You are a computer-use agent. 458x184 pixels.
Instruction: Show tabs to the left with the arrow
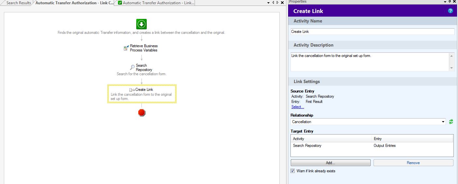[x=273, y=3]
